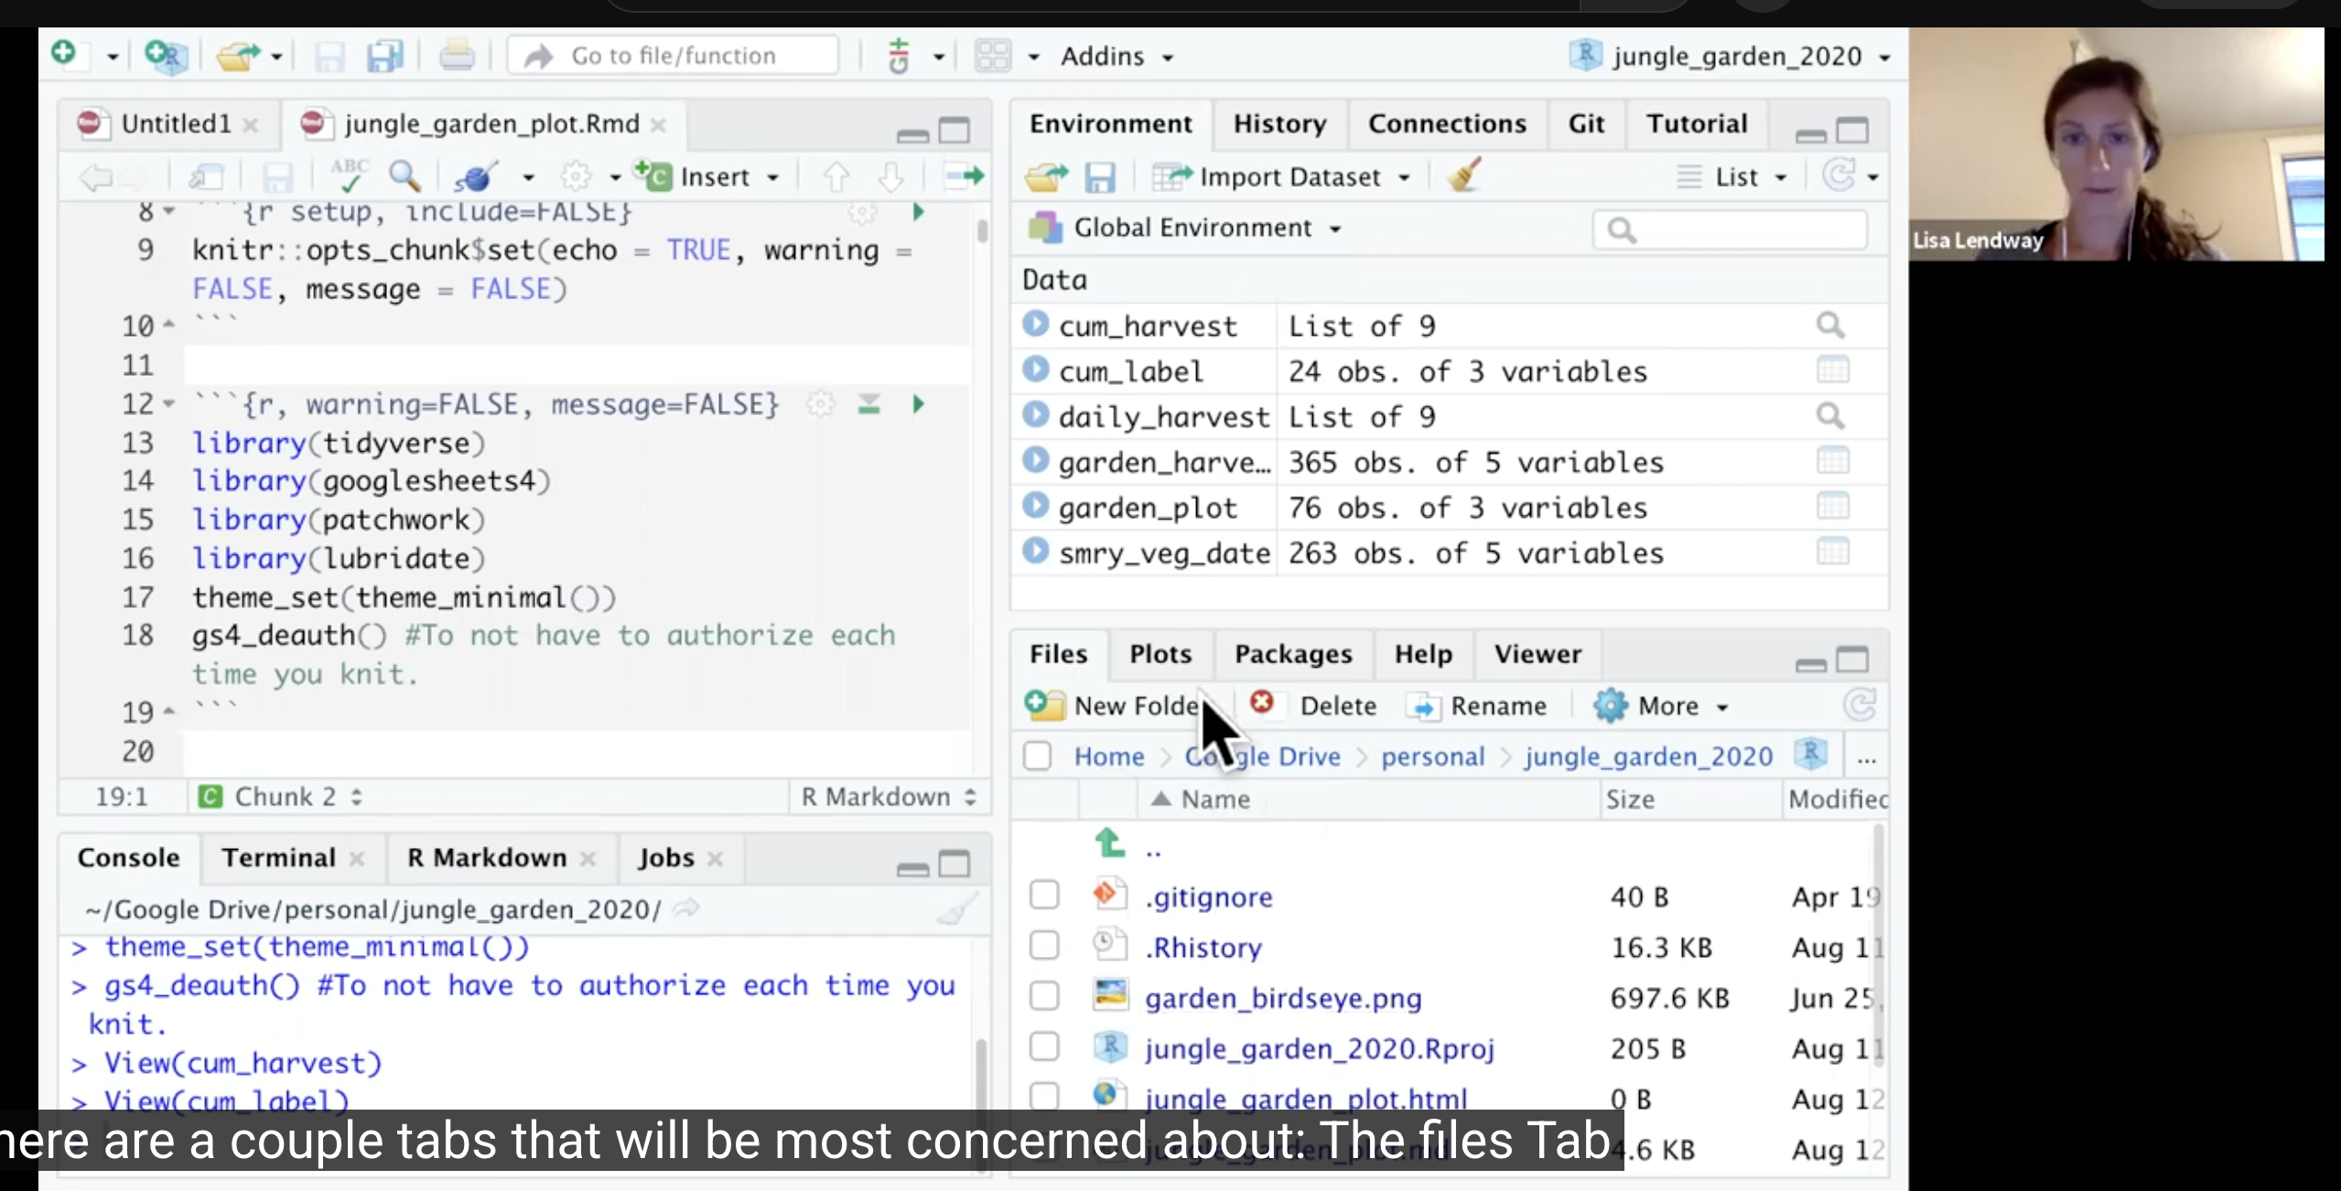Open the Insert chunk dropdown
2341x1191 pixels.
(709, 176)
